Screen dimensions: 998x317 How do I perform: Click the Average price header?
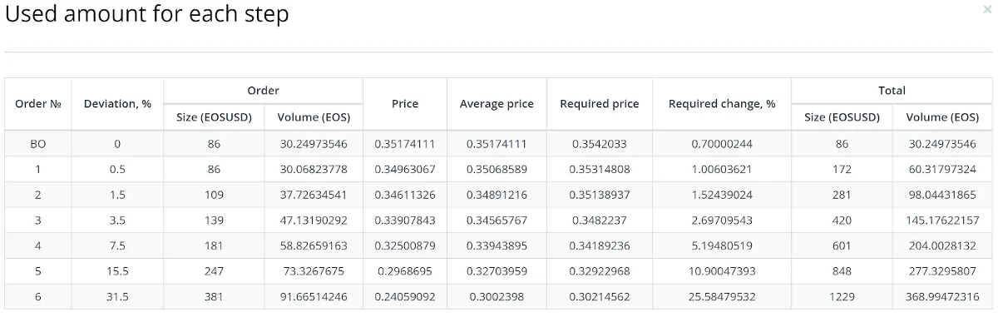pyautogui.click(x=497, y=104)
